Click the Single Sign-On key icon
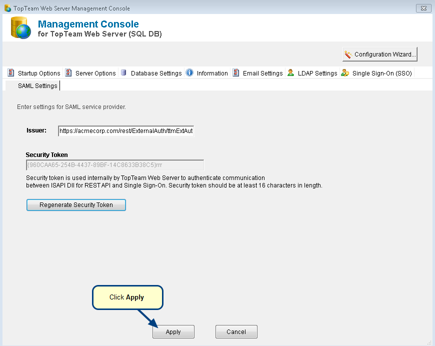Viewport: 435px width, 346px height. point(345,72)
